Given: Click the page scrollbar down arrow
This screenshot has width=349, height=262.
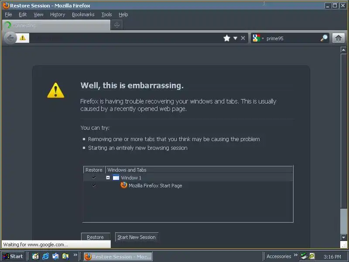Looking at the screenshot, I should (343, 238).
